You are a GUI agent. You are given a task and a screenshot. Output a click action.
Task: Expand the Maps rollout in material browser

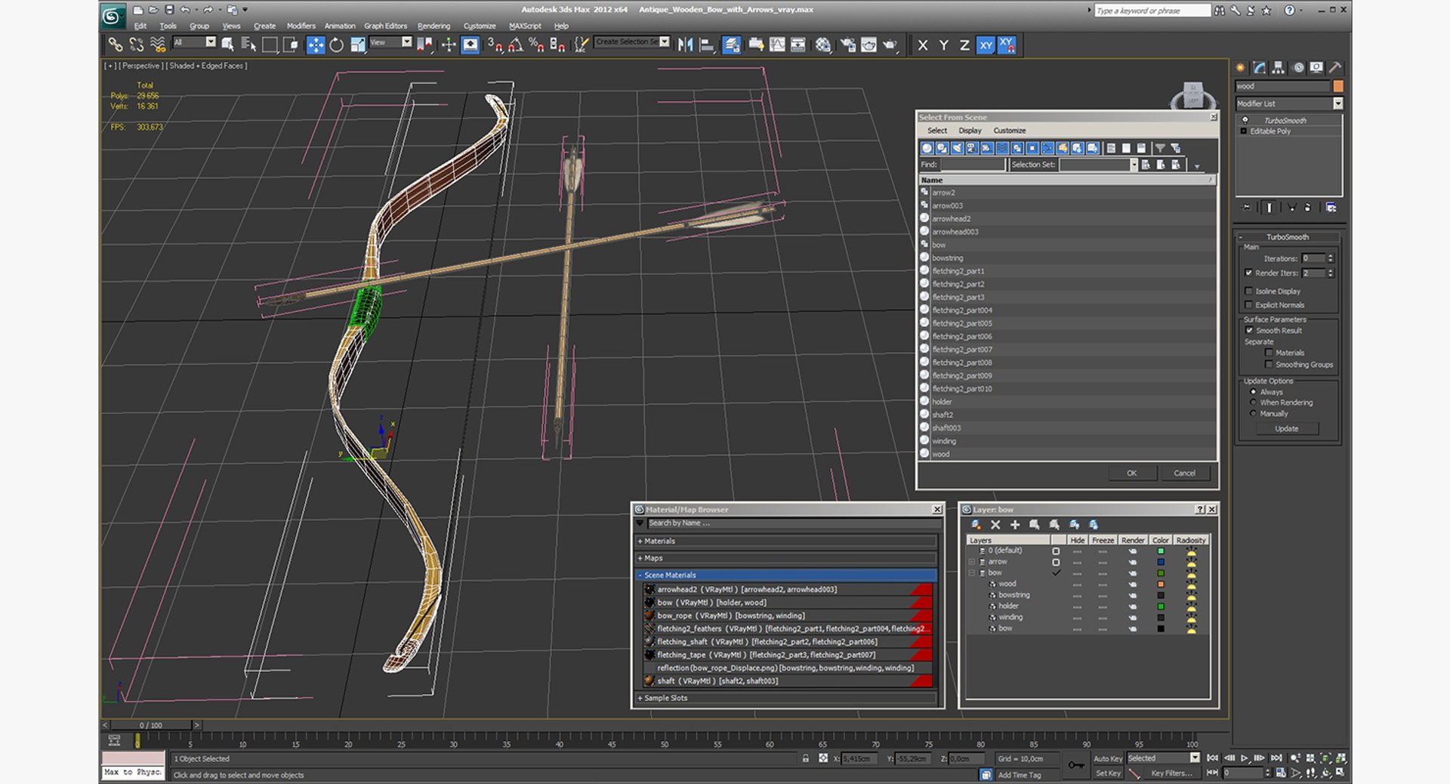click(x=787, y=558)
